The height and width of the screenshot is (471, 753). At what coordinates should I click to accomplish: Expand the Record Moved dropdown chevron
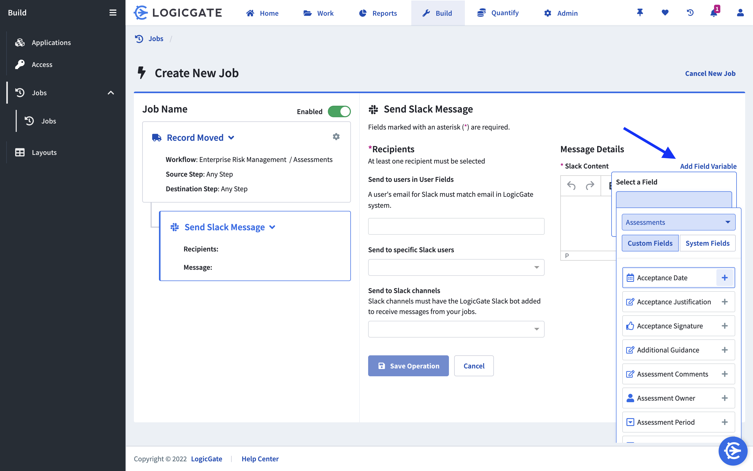(231, 138)
